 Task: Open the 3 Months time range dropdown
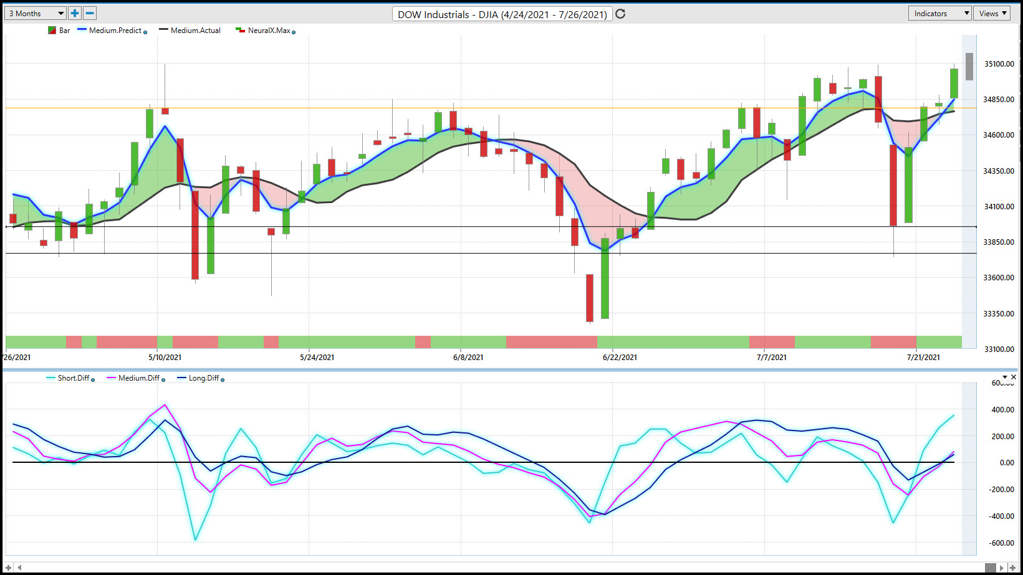pyautogui.click(x=35, y=13)
